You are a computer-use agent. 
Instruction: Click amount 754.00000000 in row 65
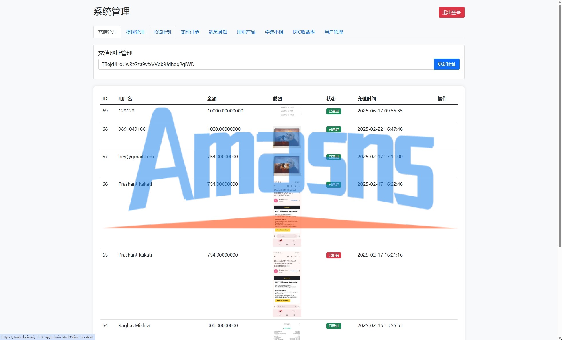point(223,255)
